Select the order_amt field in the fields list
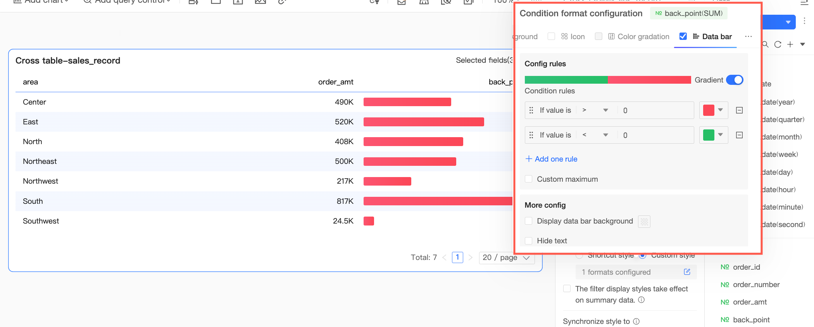The height and width of the screenshot is (327, 814). (750, 302)
